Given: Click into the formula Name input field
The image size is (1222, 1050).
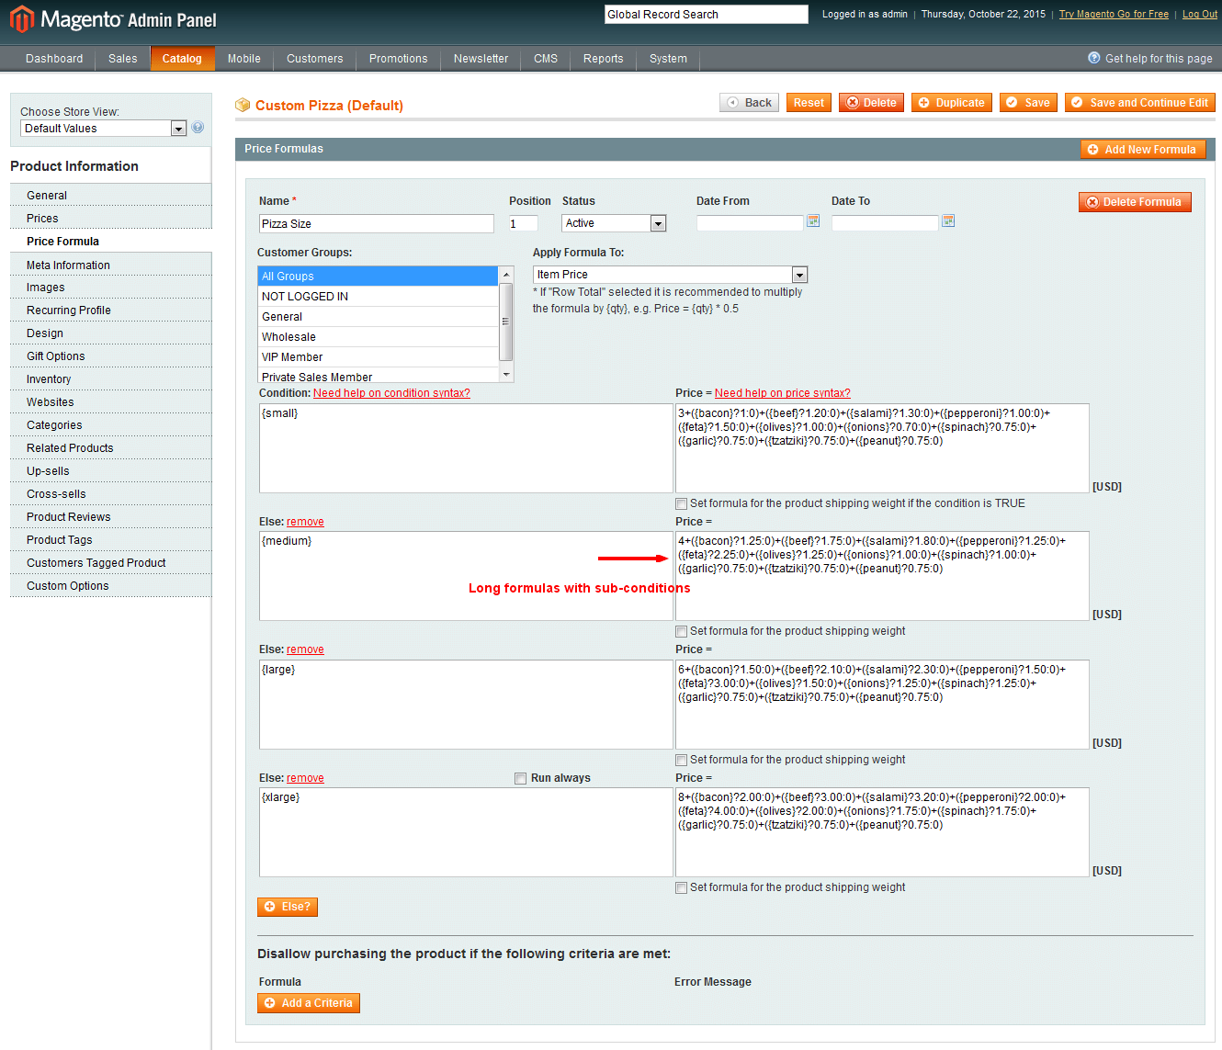Looking at the screenshot, I should pos(376,224).
